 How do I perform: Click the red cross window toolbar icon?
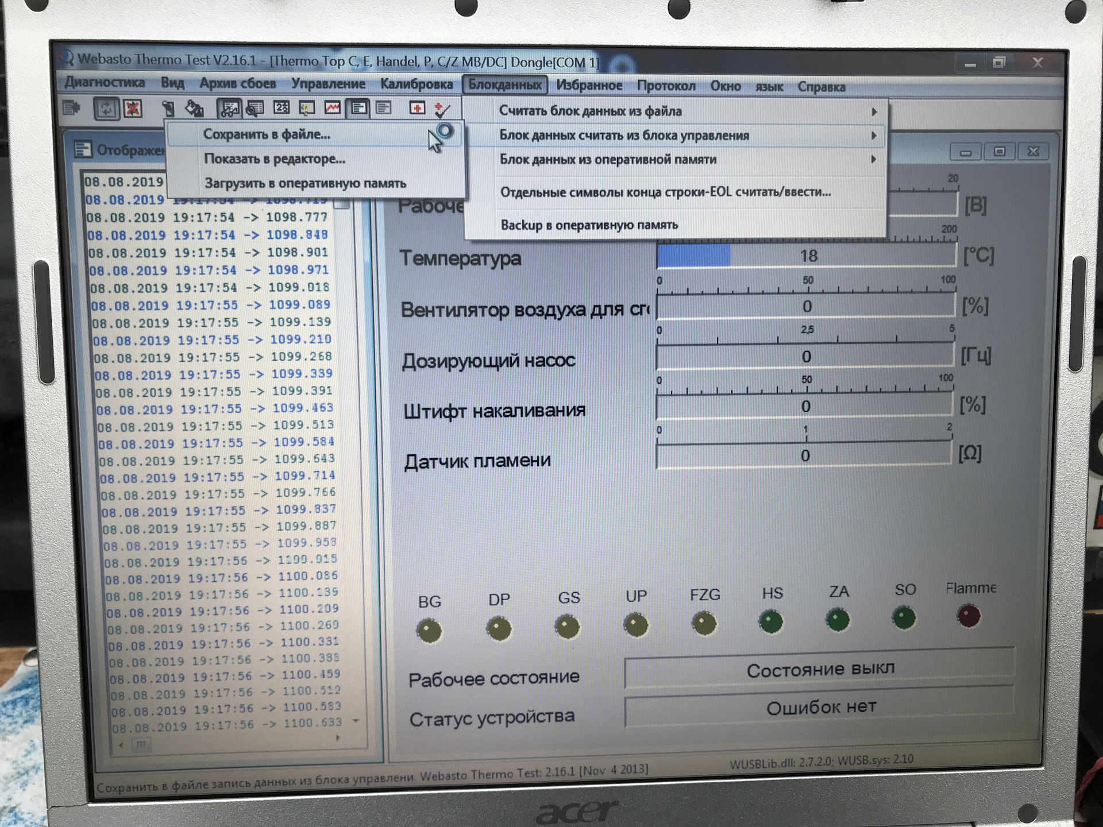[x=417, y=108]
